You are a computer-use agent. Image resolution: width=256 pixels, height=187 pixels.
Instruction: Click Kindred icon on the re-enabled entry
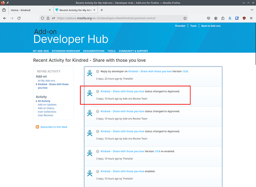point(90,153)
